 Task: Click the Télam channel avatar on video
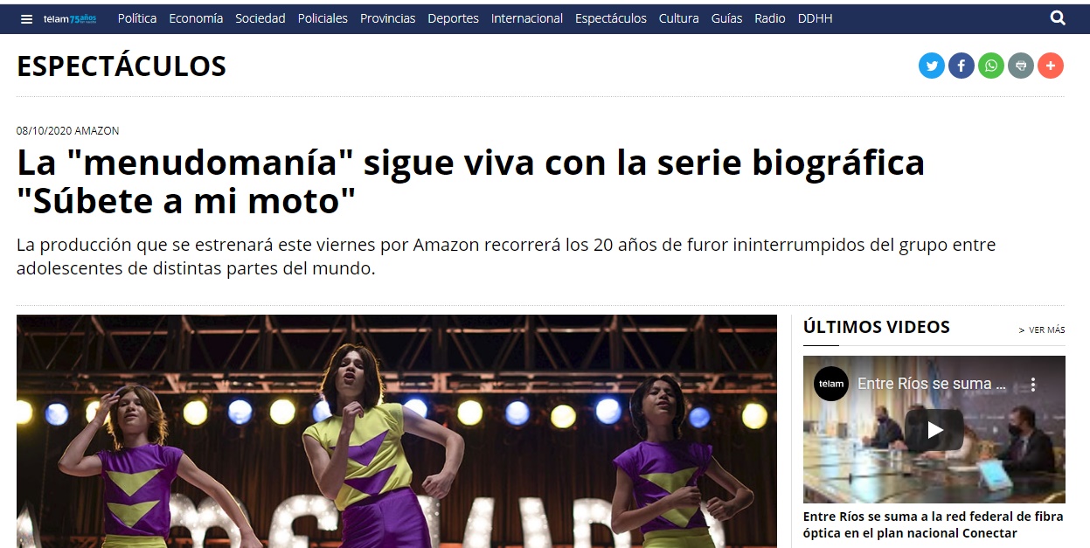coord(831,384)
